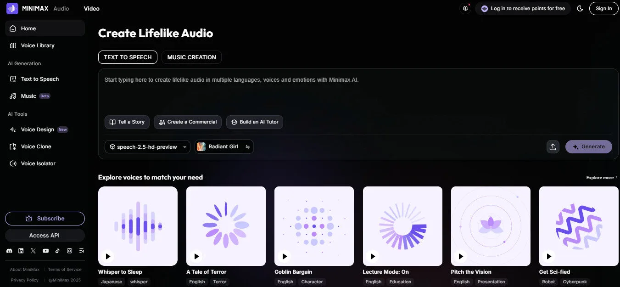Collapse sidebar using the menu-collapse icon

[82, 251]
